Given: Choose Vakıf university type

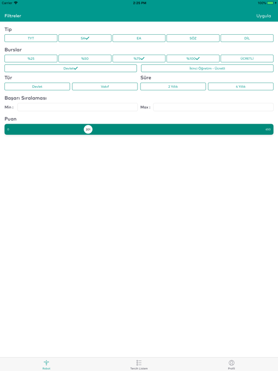Looking at the screenshot, I should (x=105, y=86).
